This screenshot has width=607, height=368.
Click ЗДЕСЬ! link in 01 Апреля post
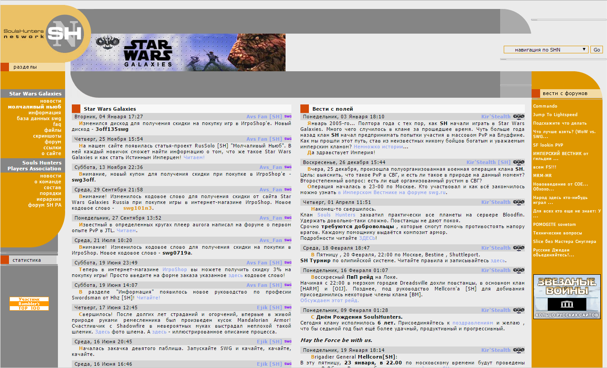pos(368,238)
